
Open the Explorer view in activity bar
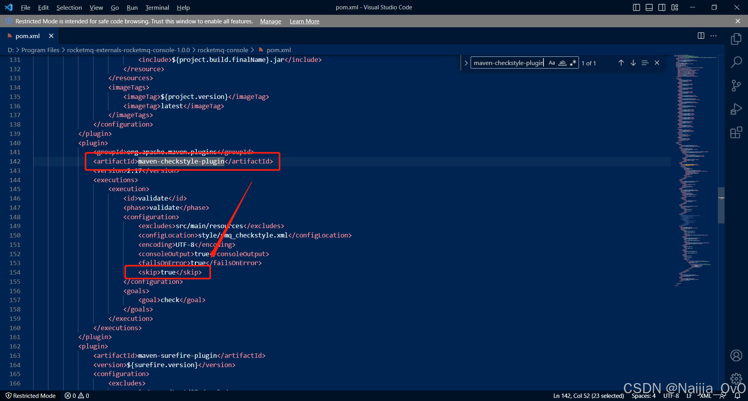[736, 39]
